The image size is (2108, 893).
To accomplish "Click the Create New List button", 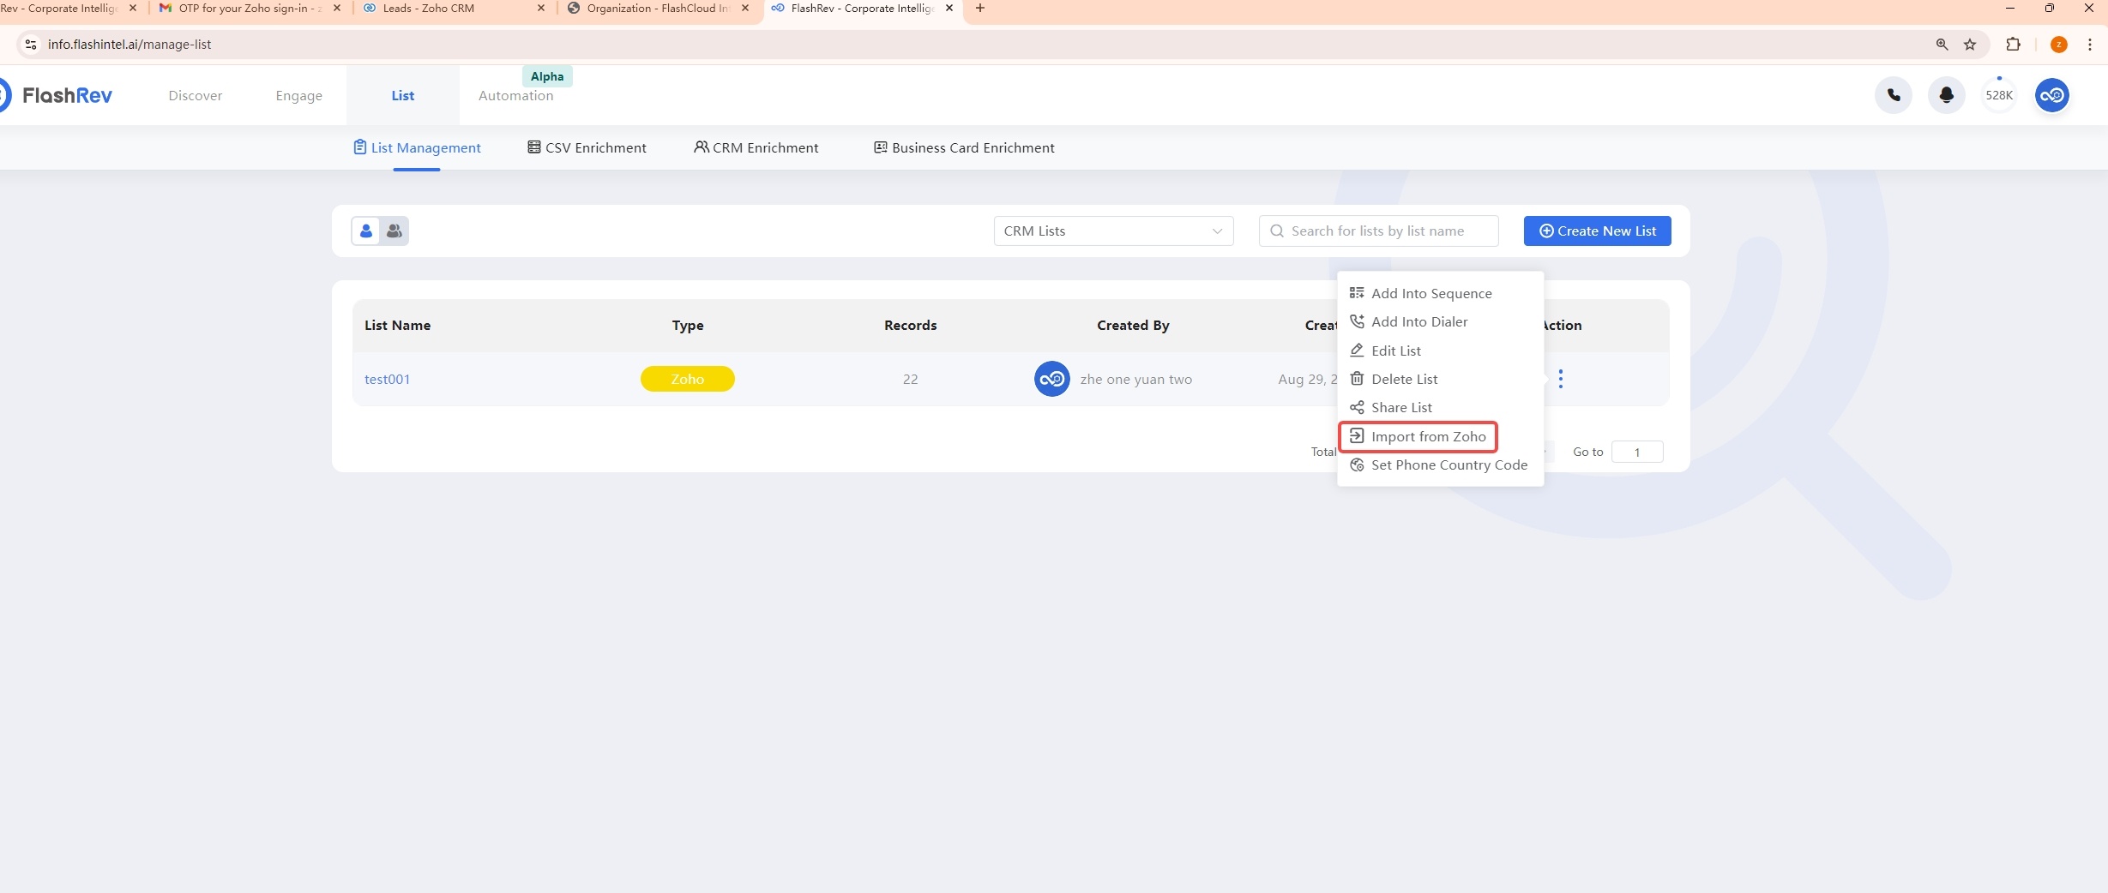I will pyautogui.click(x=1597, y=231).
